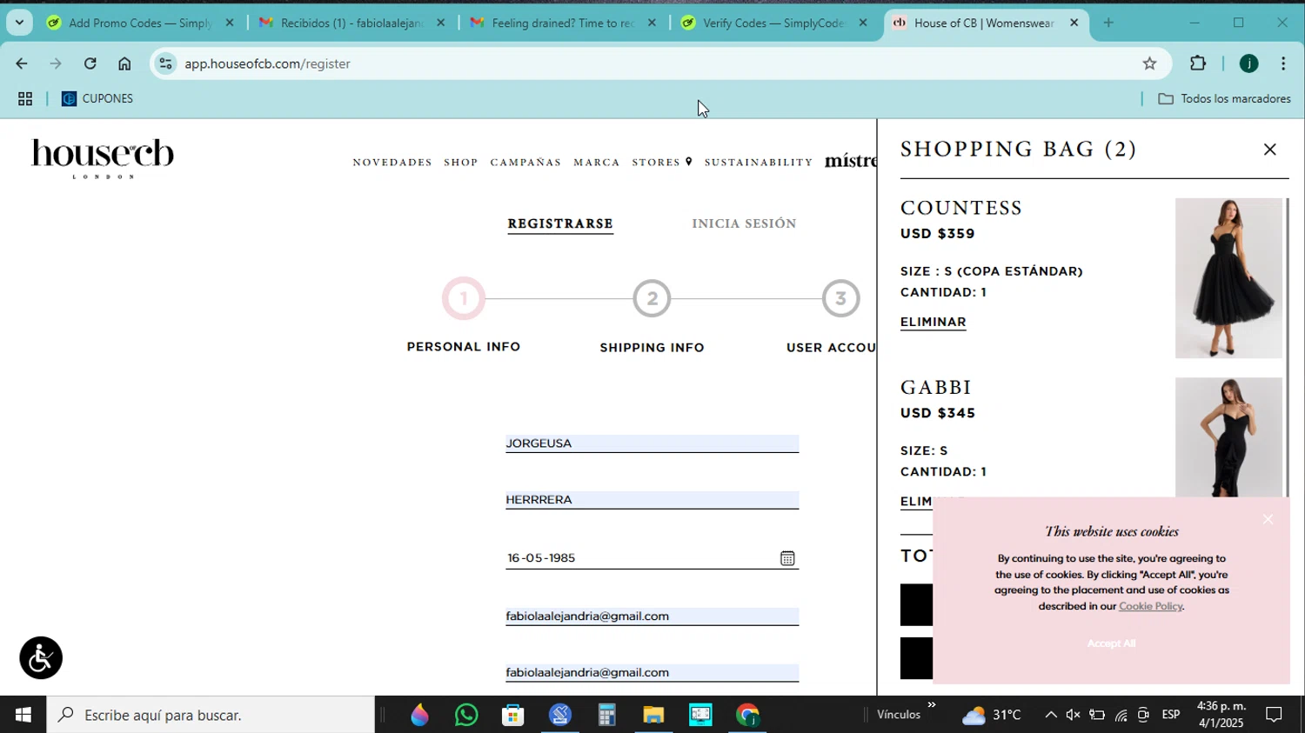Screen dimensions: 1305x733
Task: Open a new browser tab
Action: click(1108, 23)
